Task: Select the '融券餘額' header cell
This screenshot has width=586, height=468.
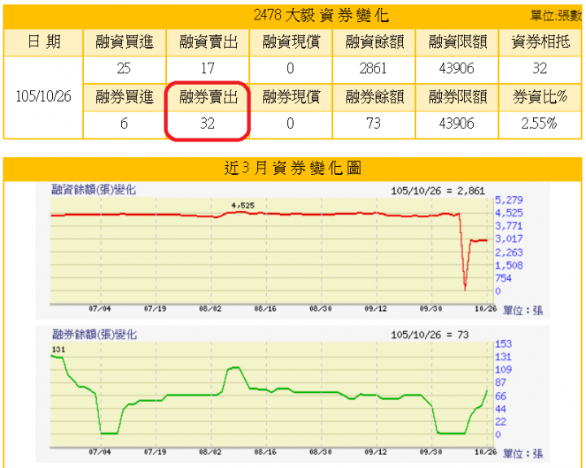Action: coord(374,97)
